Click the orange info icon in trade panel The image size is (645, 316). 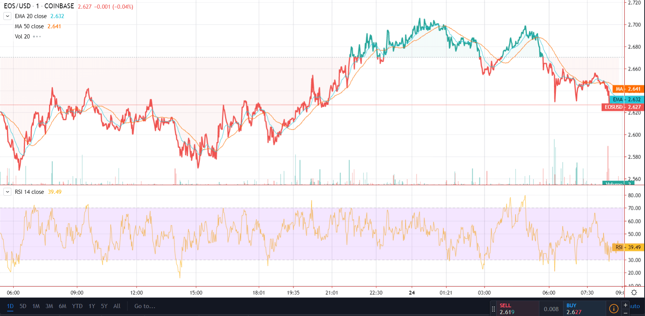[x=614, y=308]
